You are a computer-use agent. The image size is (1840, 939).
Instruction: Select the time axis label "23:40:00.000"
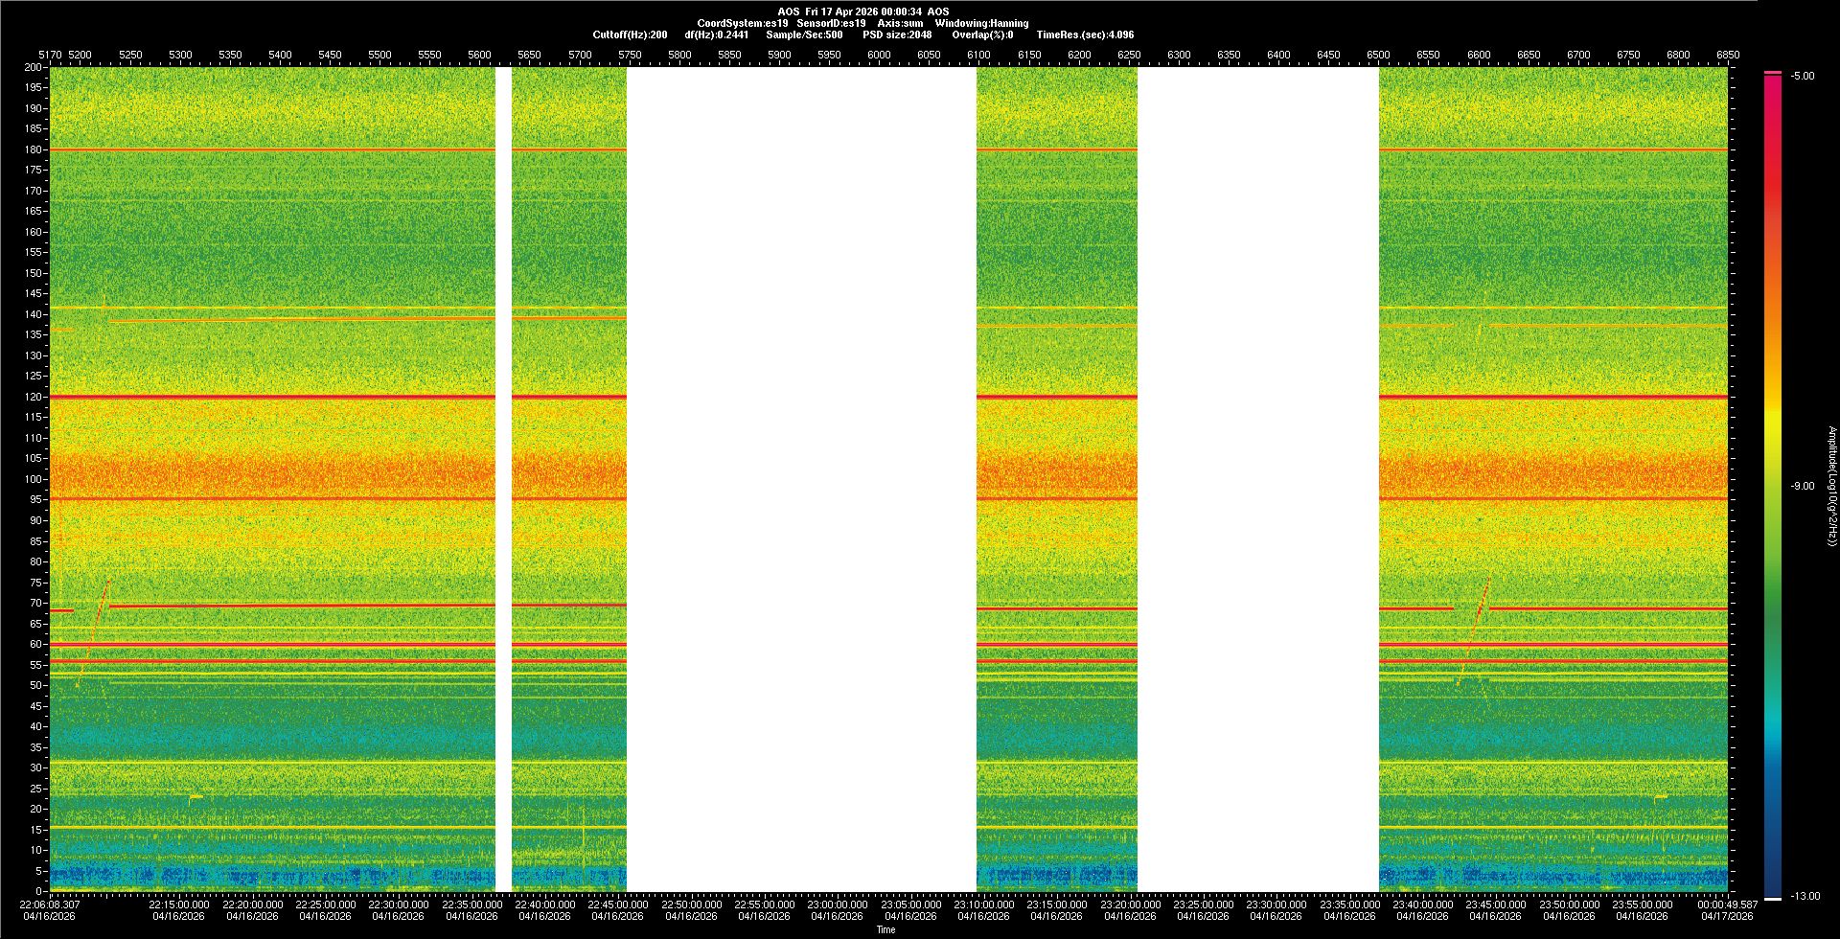point(1422,905)
